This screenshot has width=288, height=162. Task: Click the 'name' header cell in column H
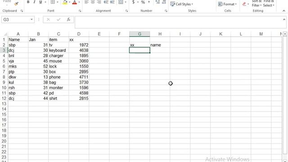tap(160, 45)
